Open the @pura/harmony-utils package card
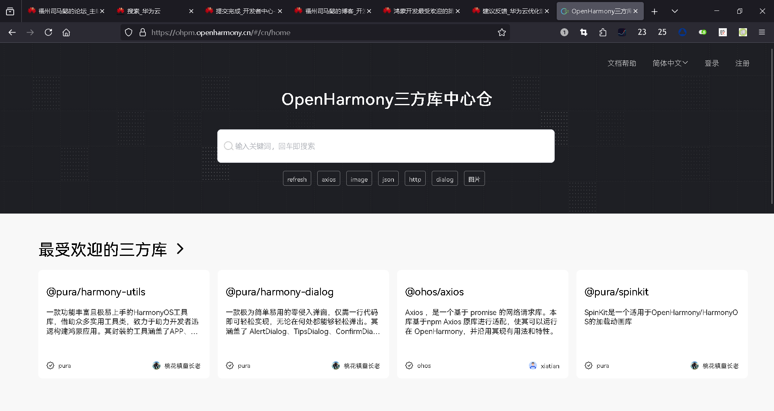The width and height of the screenshot is (774, 411). (124, 324)
